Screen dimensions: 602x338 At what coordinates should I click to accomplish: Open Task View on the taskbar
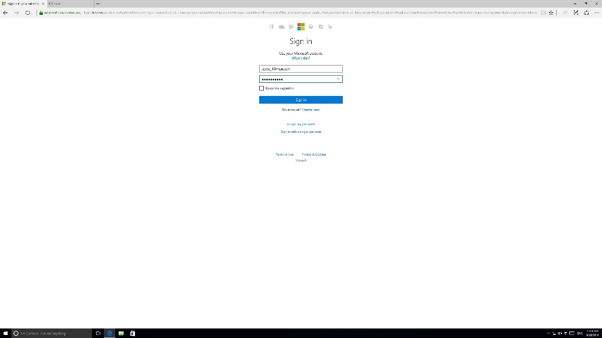98,333
